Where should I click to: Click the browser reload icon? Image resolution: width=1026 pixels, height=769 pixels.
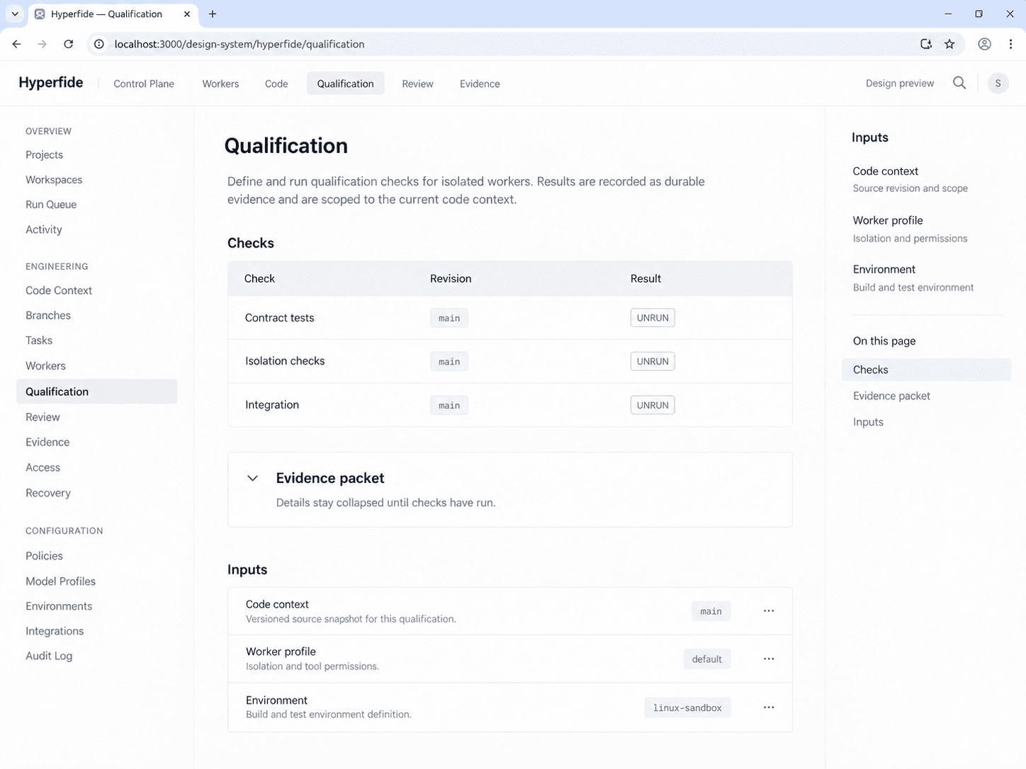[69, 44]
